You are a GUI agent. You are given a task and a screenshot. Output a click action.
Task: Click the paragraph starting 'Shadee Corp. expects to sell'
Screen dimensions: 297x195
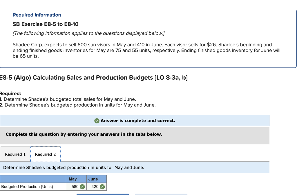coord(146,50)
